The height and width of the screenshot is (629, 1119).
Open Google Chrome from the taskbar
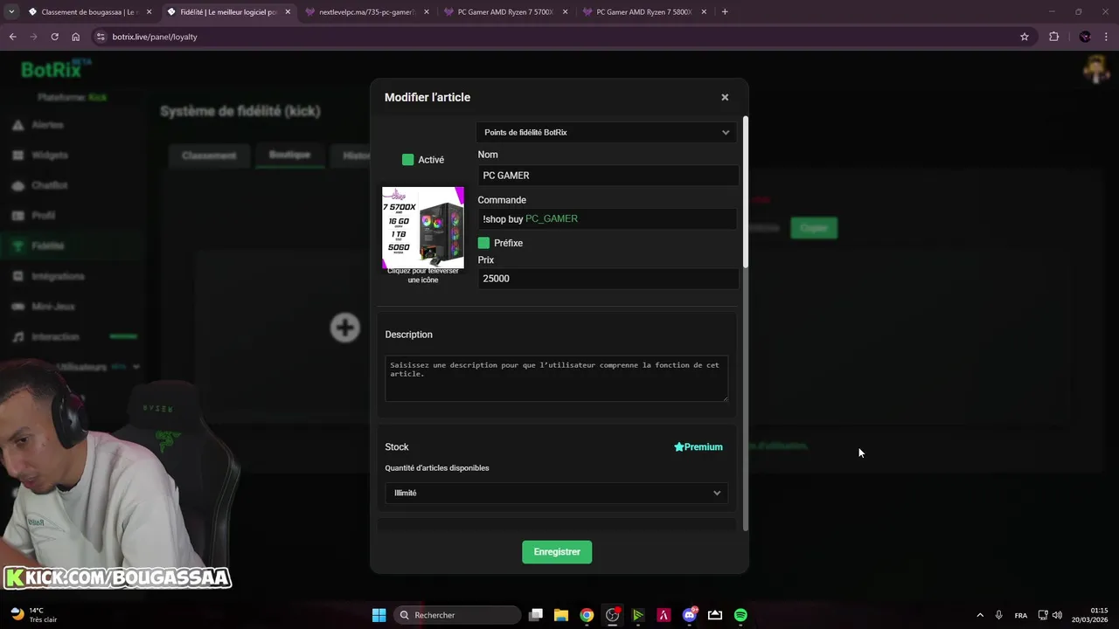587,615
